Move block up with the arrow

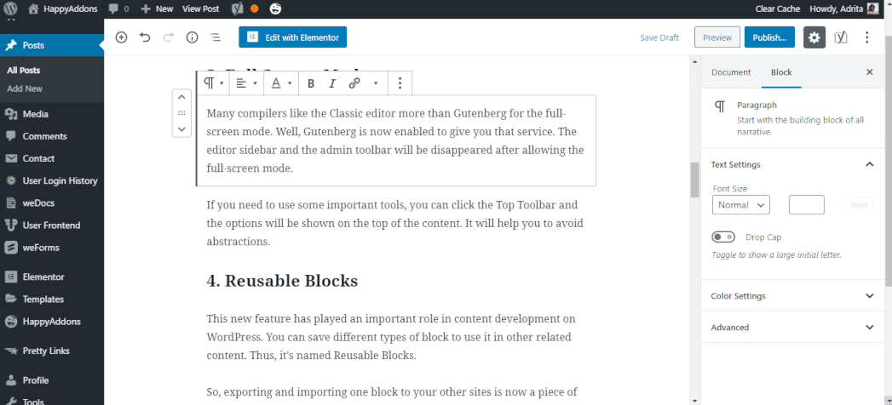pos(181,97)
